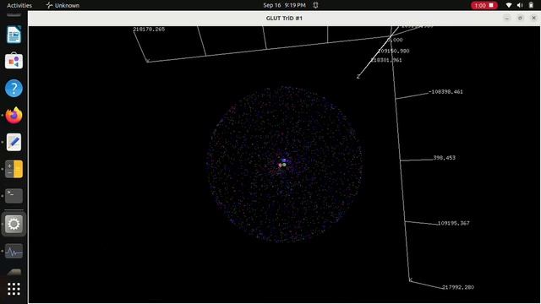Open the battery status icon
Image resolution: width=541 pixels, height=304 pixels.
(531, 5)
